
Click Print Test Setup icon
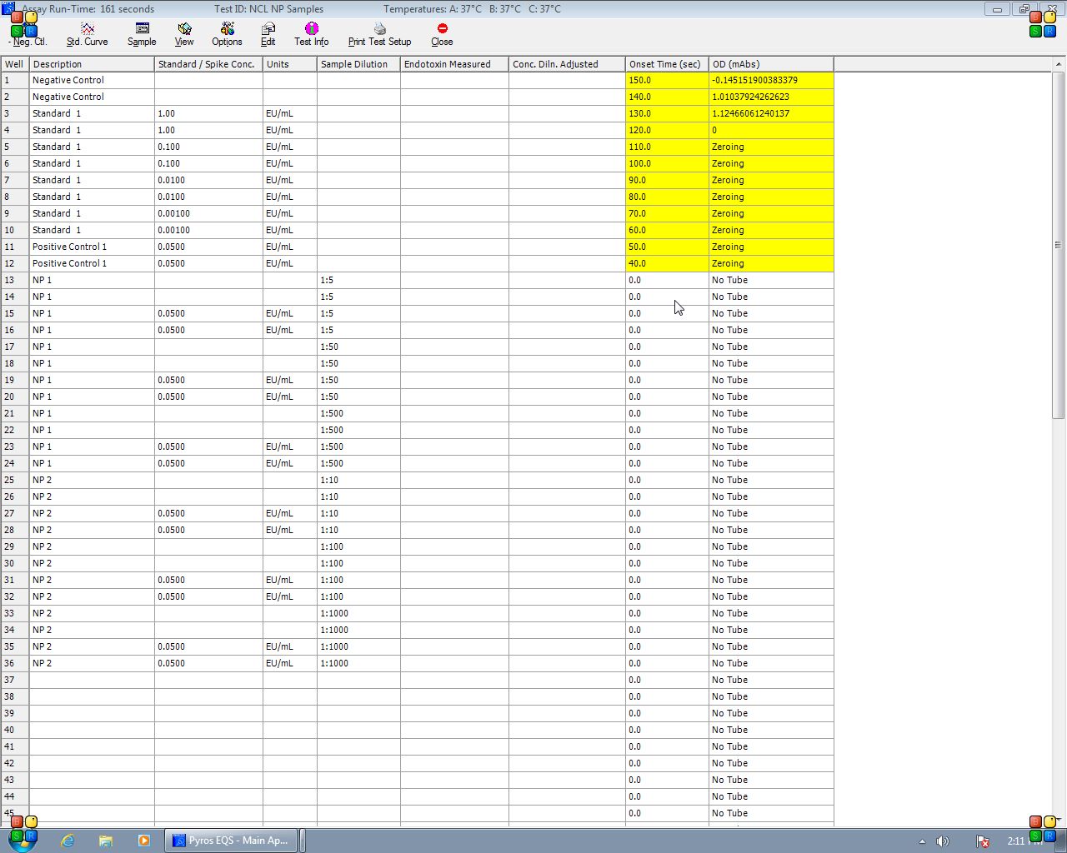pos(379,34)
